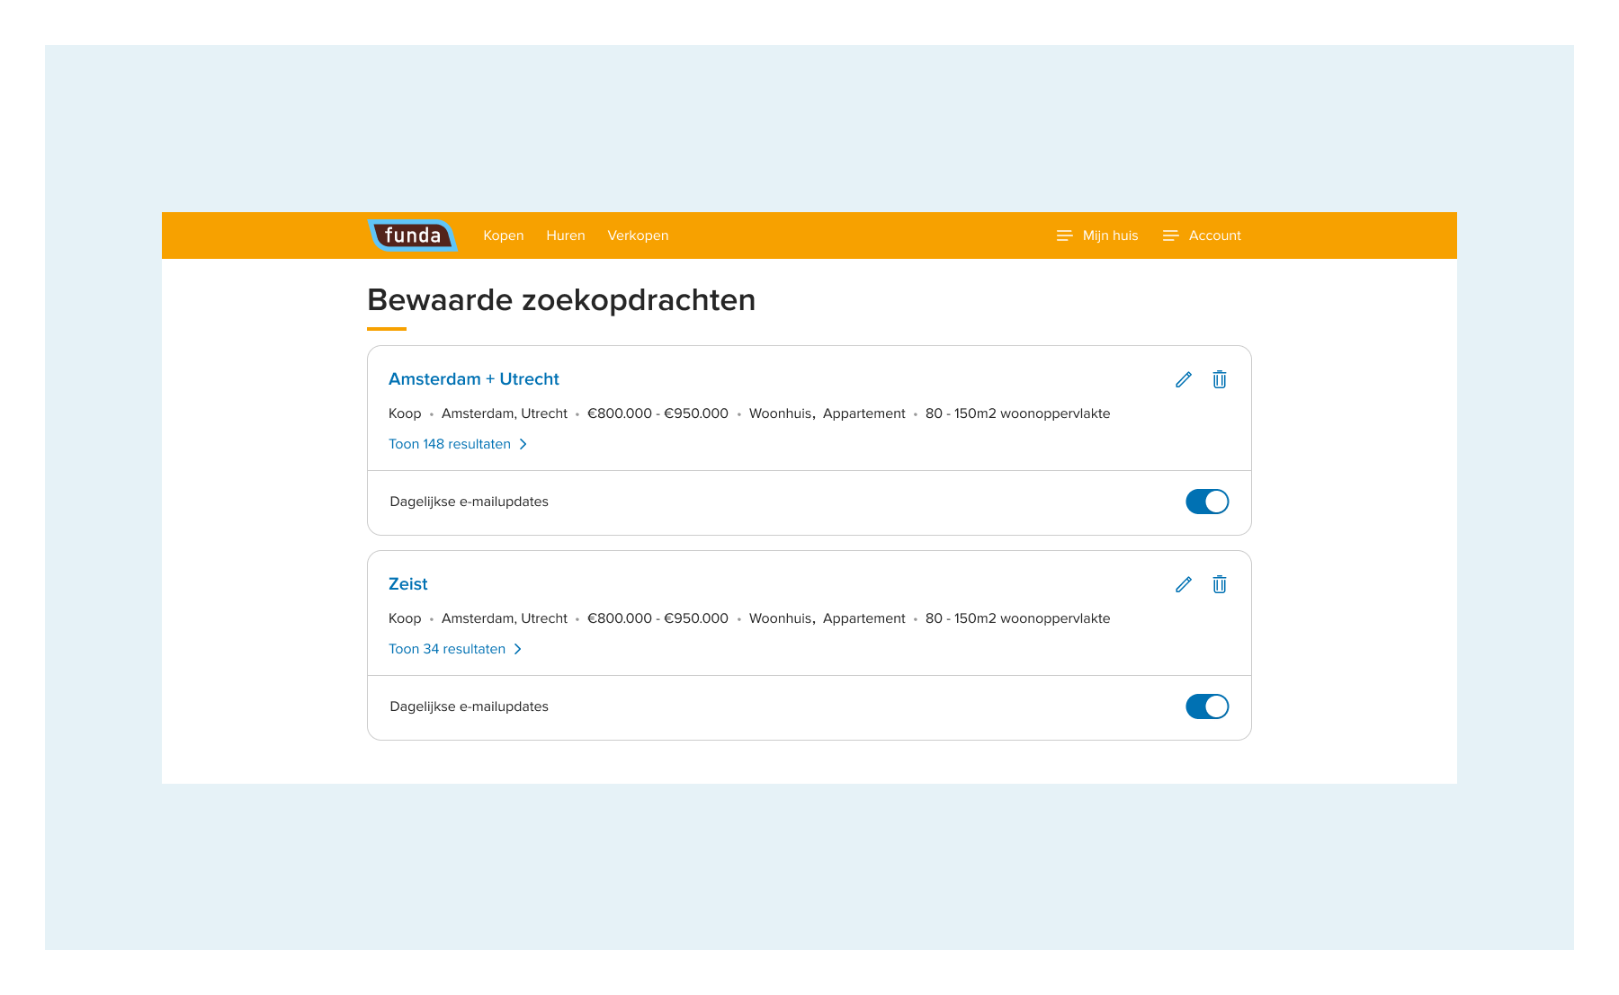Click Dagelijkse e-mailupdates label in Amsterdam + Utrecht card
Image resolution: width=1619 pixels, height=995 pixels.
click(x=469, y=502)
